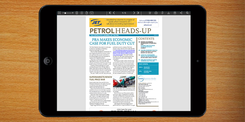Click the zoom slider handle

(65, 13)
